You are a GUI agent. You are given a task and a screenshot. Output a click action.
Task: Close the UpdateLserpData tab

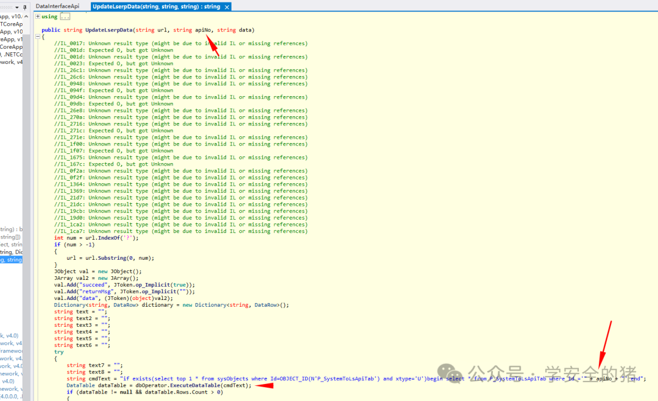(227, 7)
